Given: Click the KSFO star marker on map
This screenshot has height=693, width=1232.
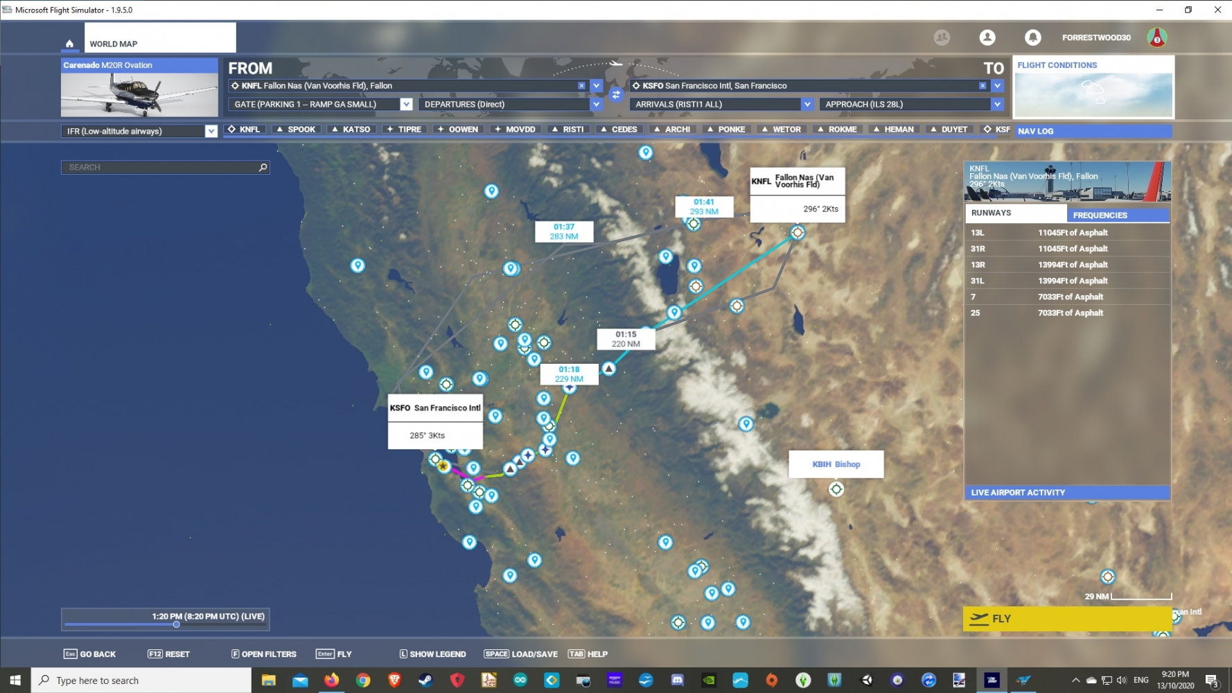Looking at the screenshot, I should coord(443,466).
